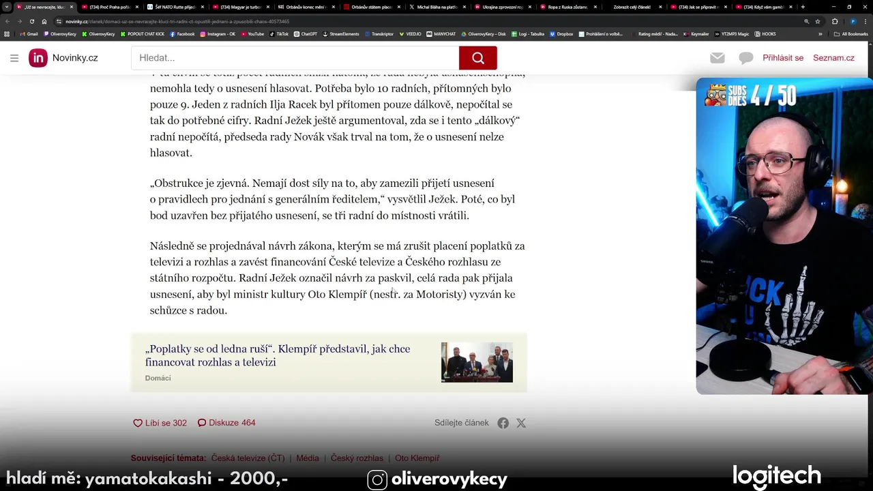Screen dimensions: 873x491
Task: Share the article on Facebook
Action: (503, 423)
